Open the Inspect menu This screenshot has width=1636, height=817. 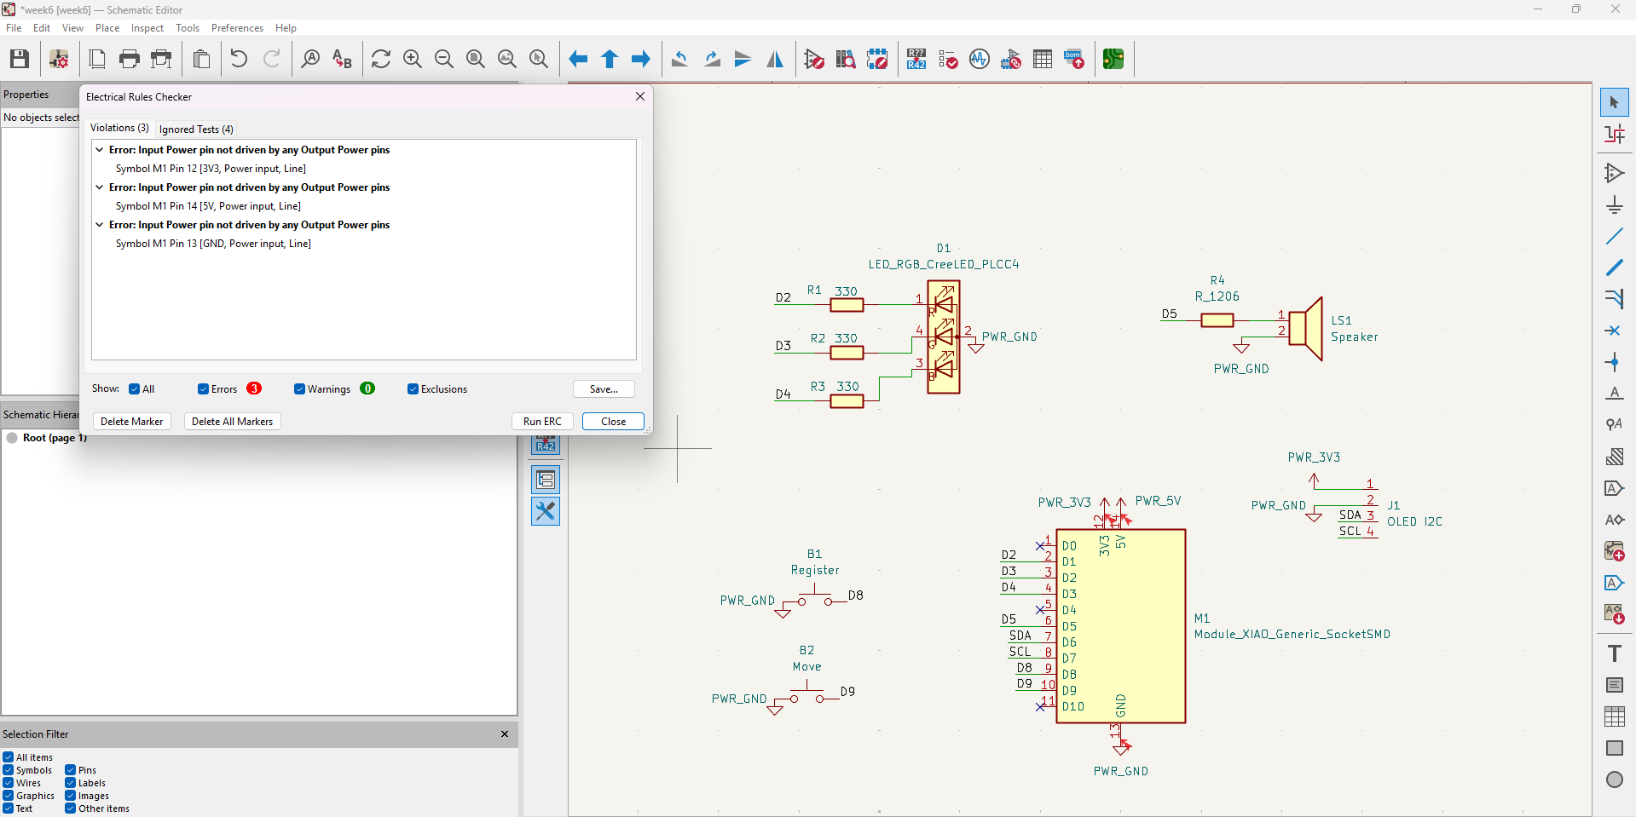tap(147, 28)
